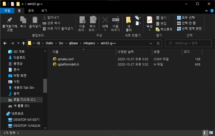Select the qmake.conf file
The height and width of the screenshot is (136, 215).
click(x=63, y=59)
